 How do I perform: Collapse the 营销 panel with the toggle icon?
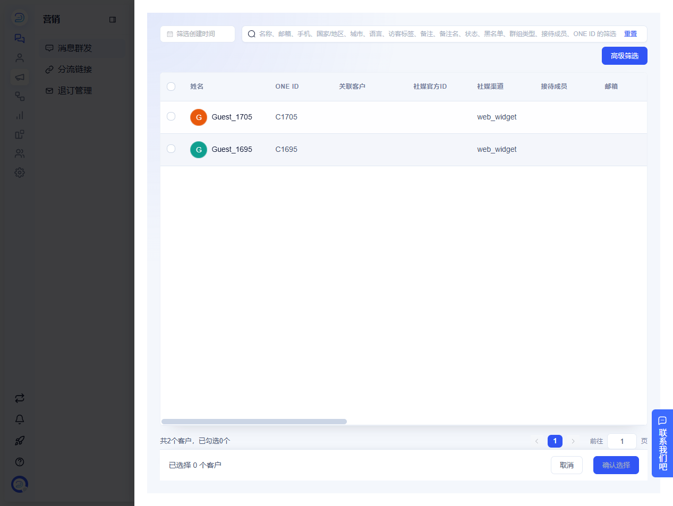[113, 20]
